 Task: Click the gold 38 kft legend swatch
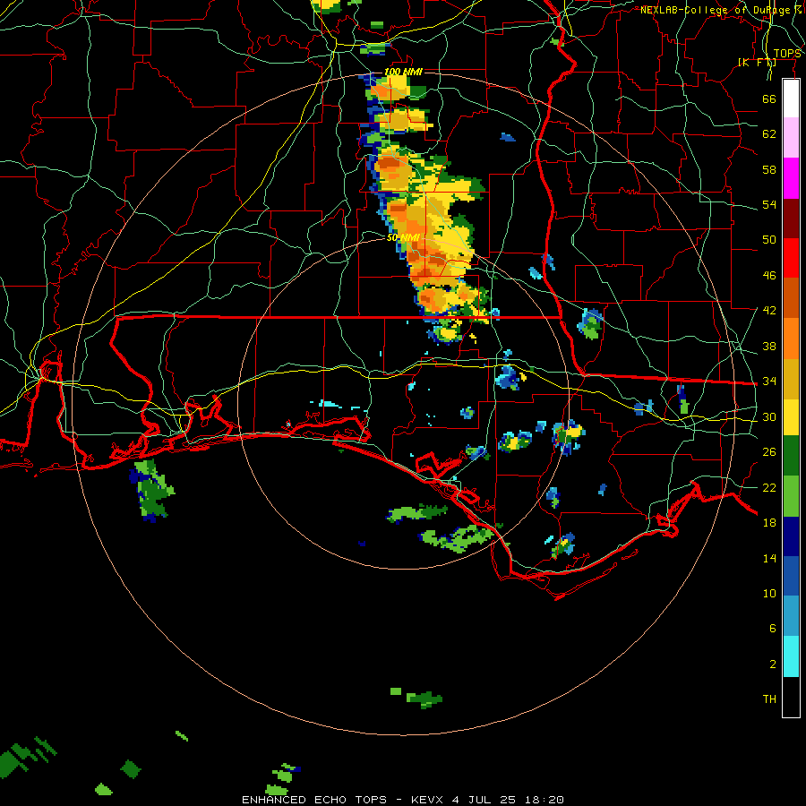[x=791, y=378]
